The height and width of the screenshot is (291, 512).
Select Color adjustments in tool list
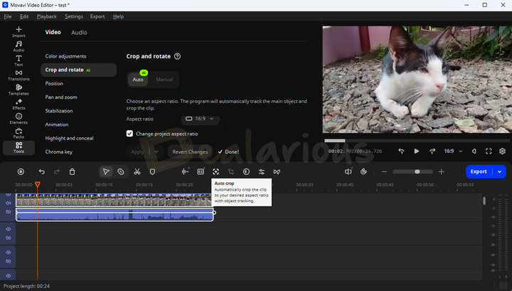click(x=65, y=56)
